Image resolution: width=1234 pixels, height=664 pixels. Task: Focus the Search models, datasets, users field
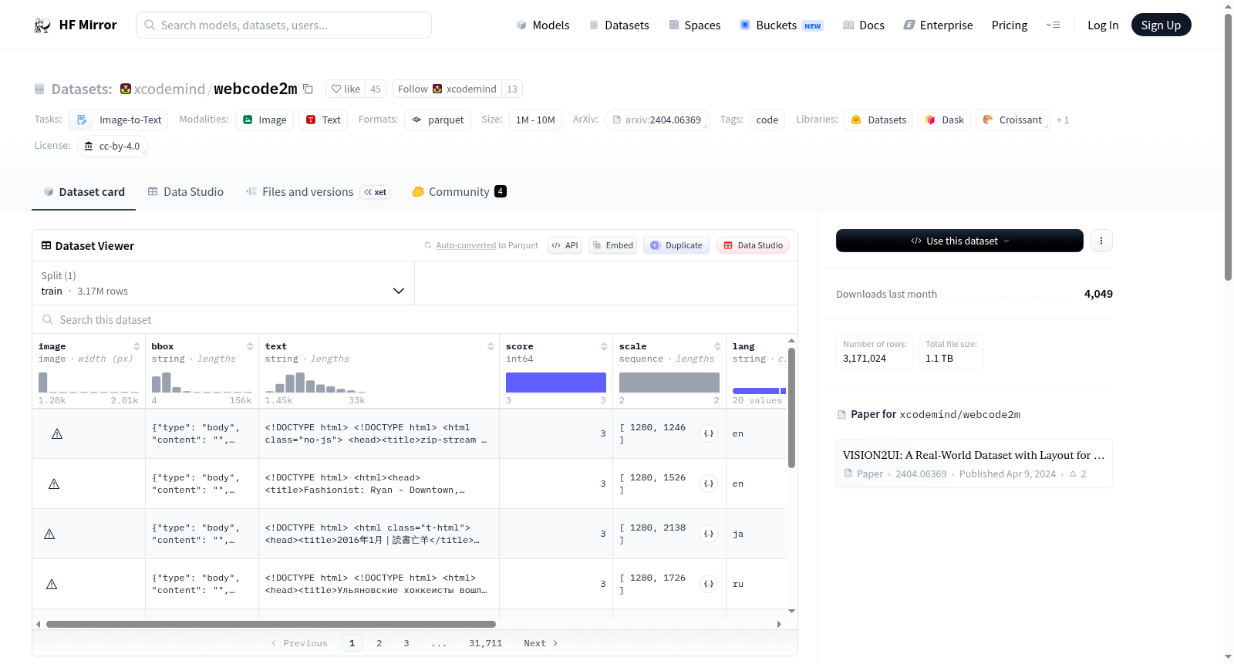pyautogui.click(x=284, y=25)
